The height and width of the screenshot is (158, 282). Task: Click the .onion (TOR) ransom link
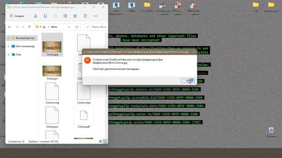tap(155, 122)
